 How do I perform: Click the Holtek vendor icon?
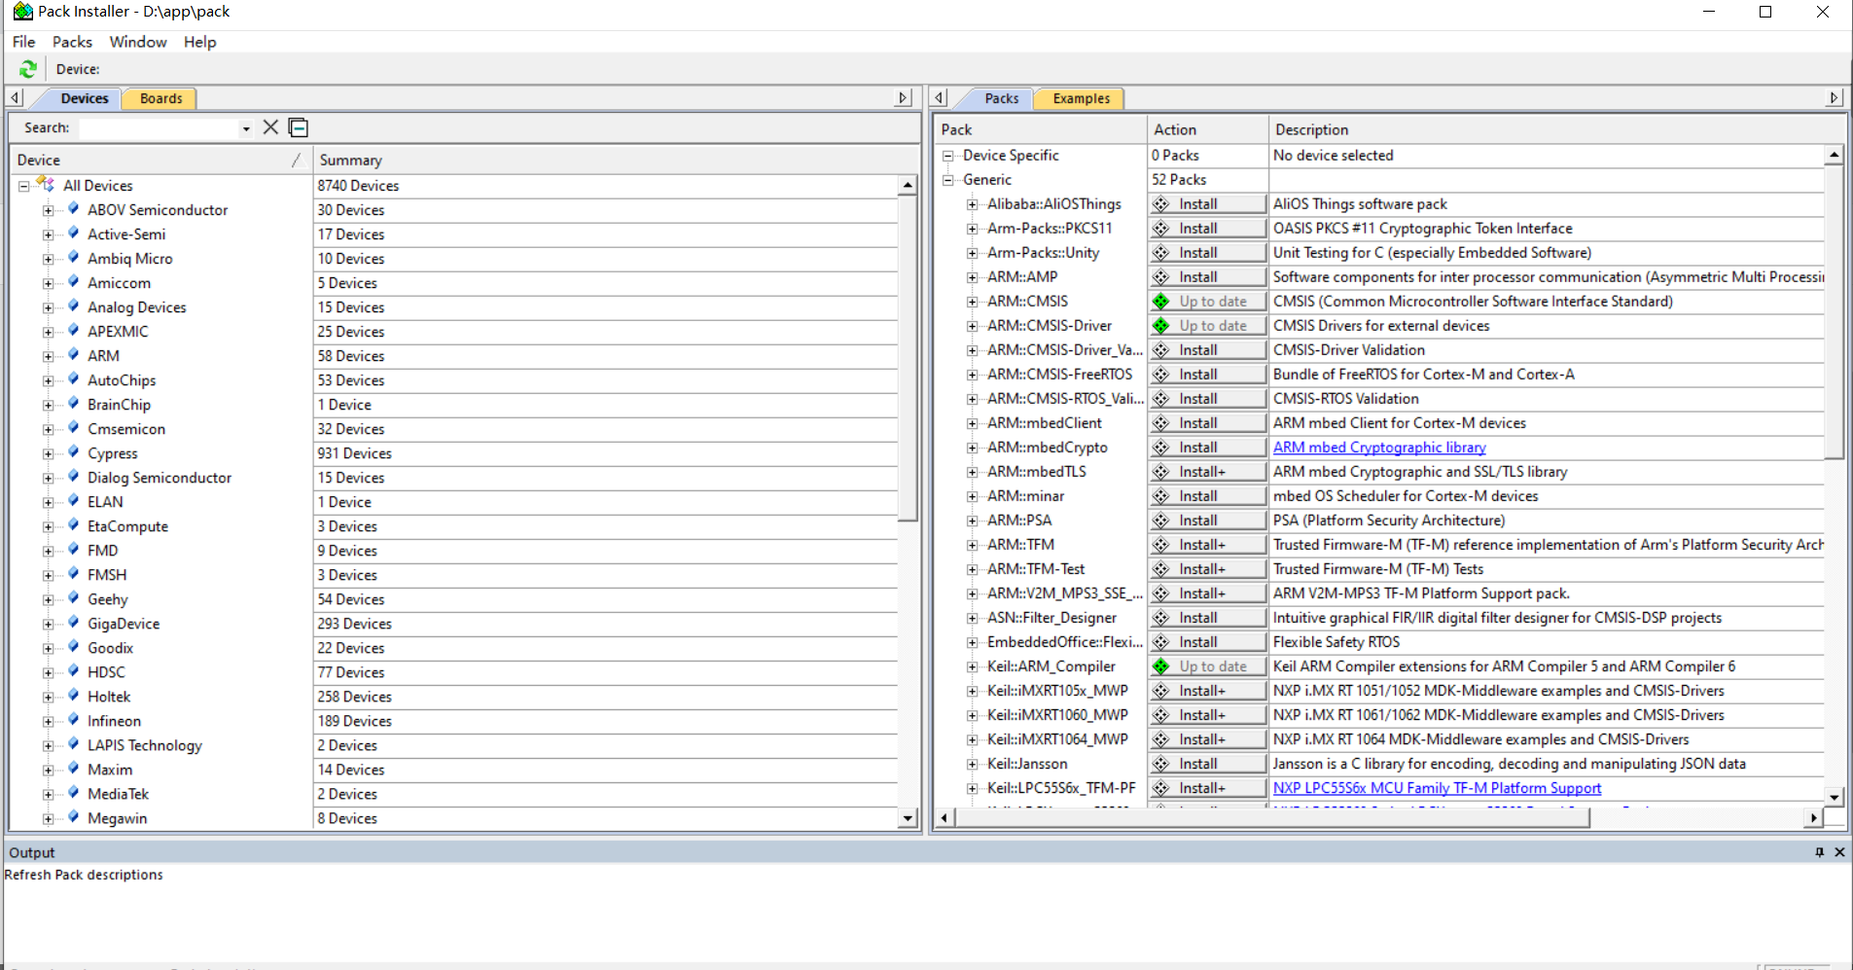pyautogui.click(x=73, y=696)
